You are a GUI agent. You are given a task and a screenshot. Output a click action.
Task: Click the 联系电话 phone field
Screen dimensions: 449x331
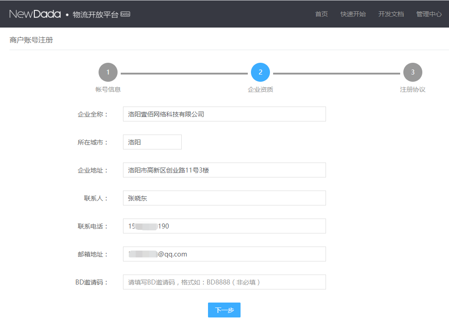point(224,226)
